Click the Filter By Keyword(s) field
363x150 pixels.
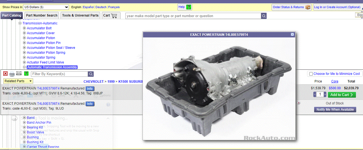pos(59,74)
